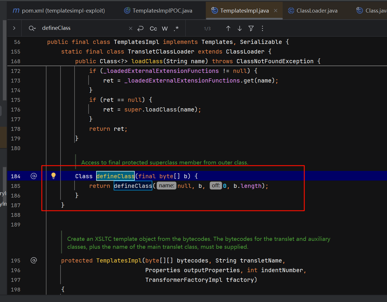Click line number 176 in gutter
The image size is (387, 302).
tap(15, 110)
